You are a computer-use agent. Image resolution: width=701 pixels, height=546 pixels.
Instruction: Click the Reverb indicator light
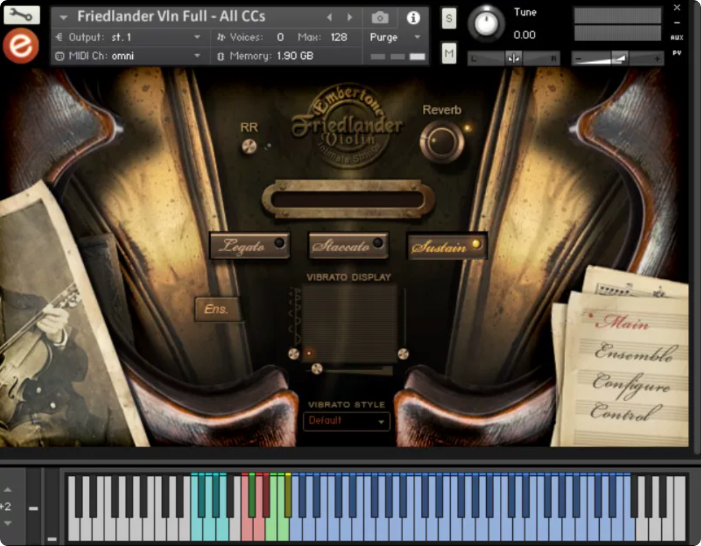click(x=468, y=129)
